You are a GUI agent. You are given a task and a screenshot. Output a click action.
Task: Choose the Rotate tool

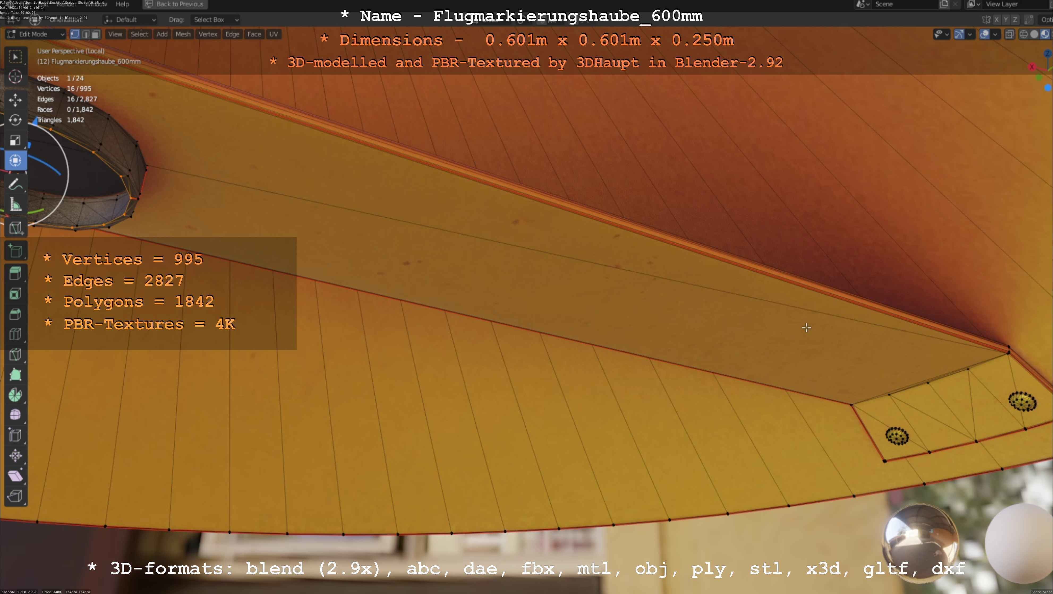pyautogui.click(x=15, y=120)
